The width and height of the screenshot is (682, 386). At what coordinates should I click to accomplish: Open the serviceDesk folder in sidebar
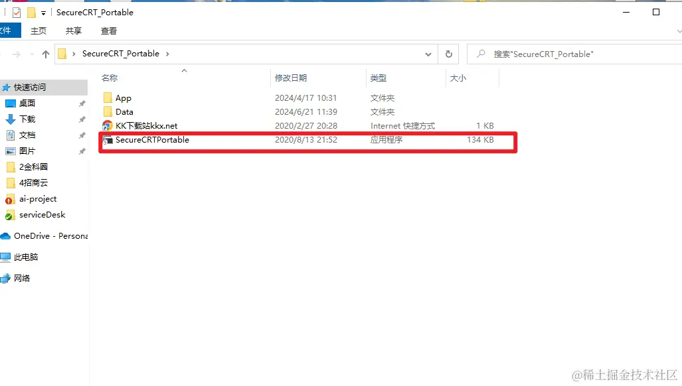[43, 214]
